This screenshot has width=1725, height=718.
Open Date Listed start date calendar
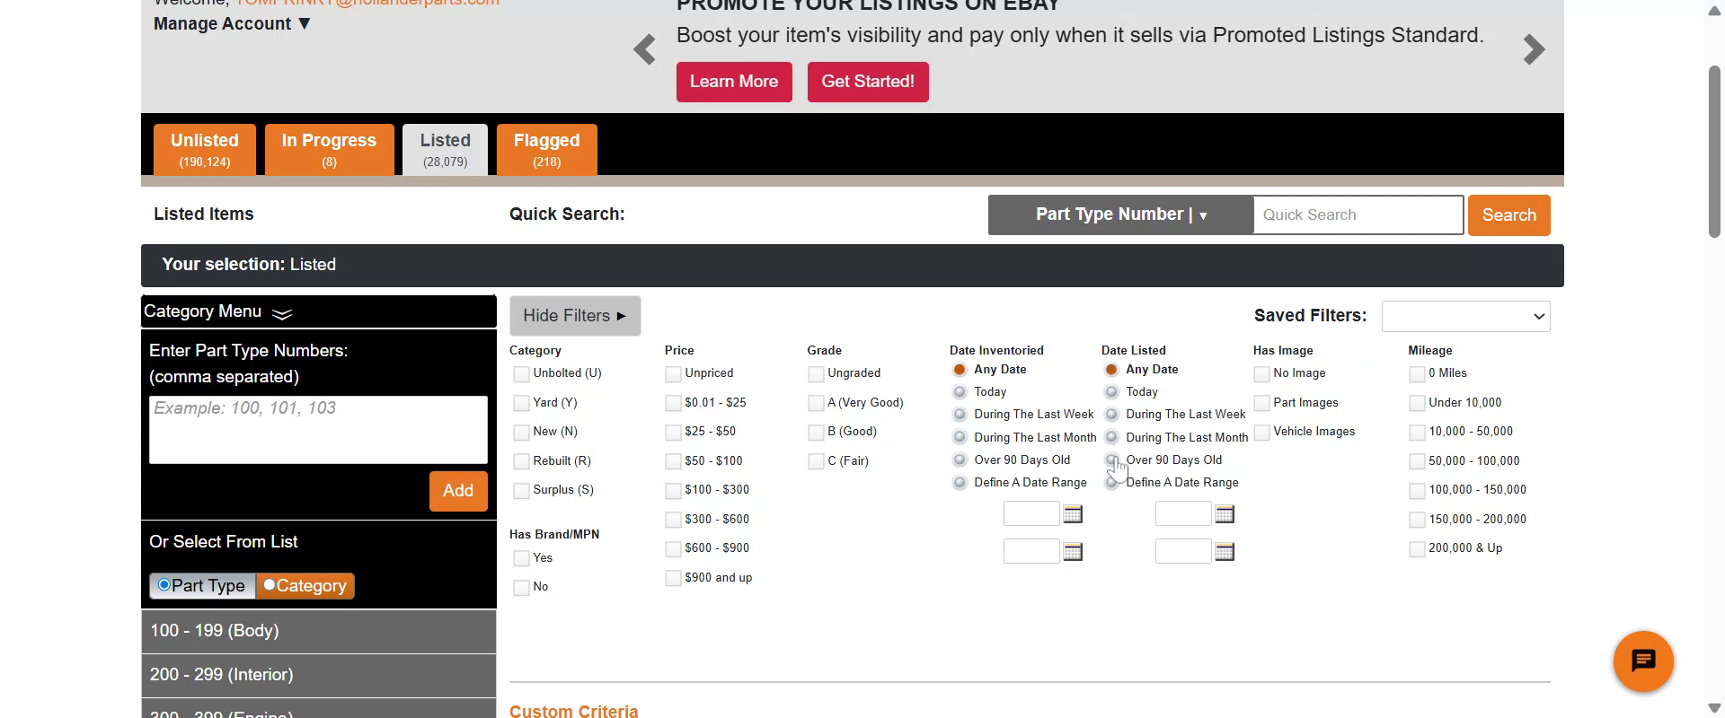click(1225, 514)
